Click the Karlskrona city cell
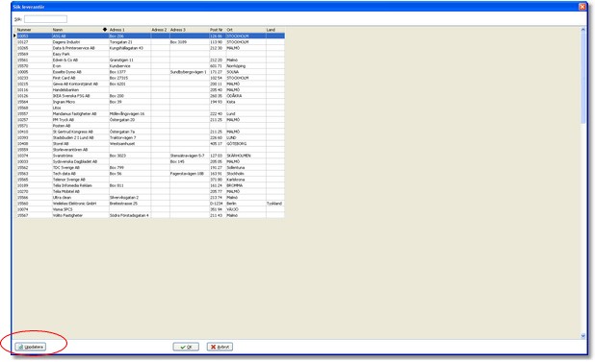The width and height of the screenshot is (595, 362). pyautogui.click(x=246, y=180)
